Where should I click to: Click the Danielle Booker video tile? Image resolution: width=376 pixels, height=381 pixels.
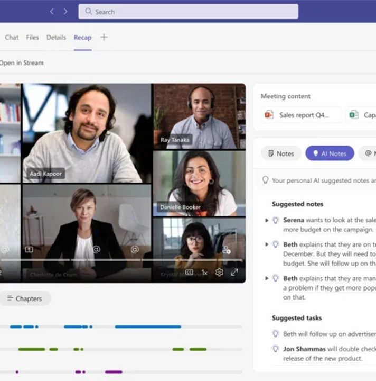pos(199,183)
